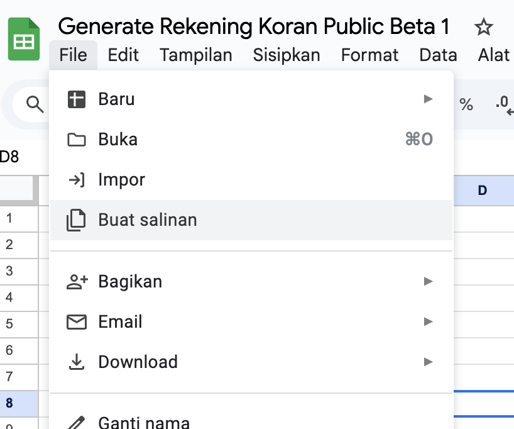Select row 4 header
This screenshot has width=514, height=429.
point(19,298)
